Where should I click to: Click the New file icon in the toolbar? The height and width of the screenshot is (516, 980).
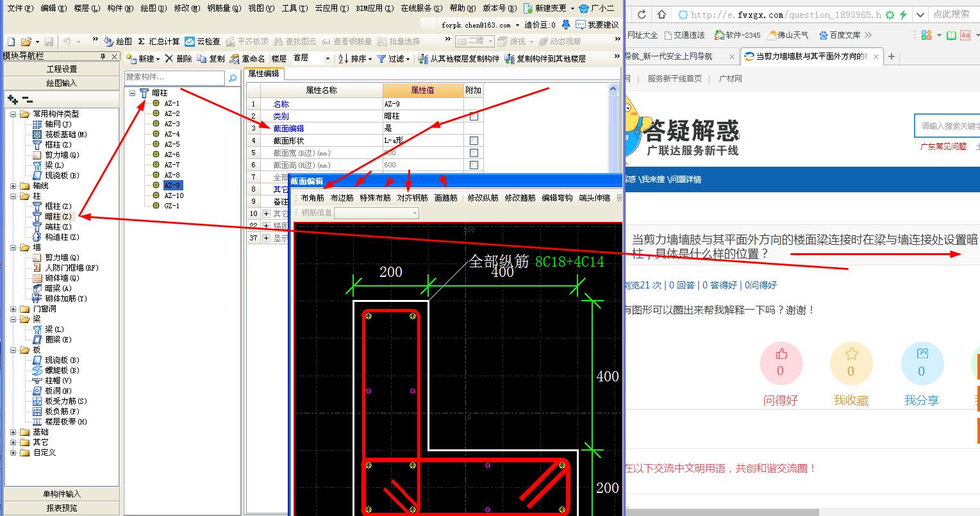coord(11,42)
